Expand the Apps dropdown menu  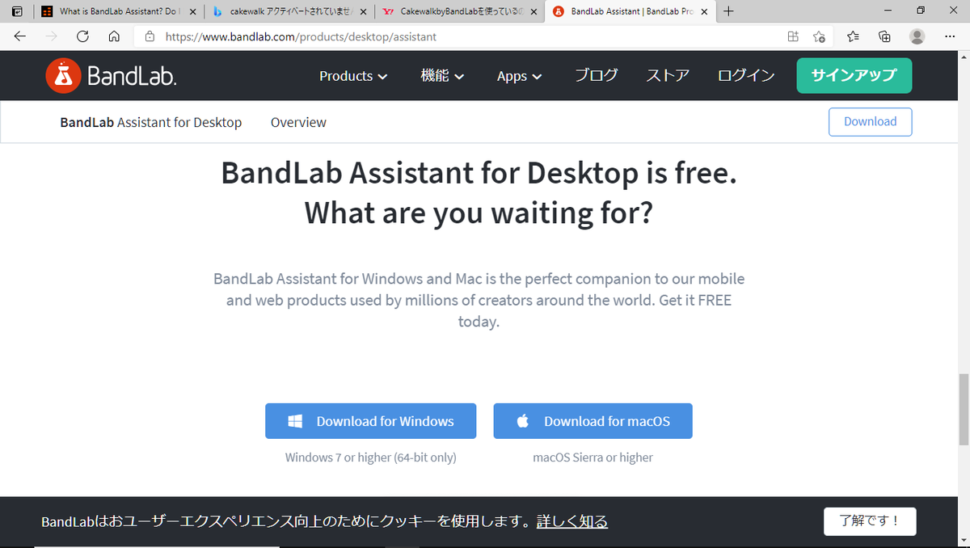[519, 76]
